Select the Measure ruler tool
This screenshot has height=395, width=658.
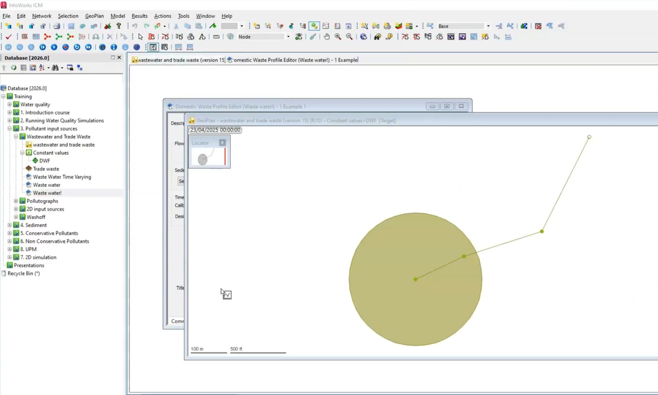point(216,37)
